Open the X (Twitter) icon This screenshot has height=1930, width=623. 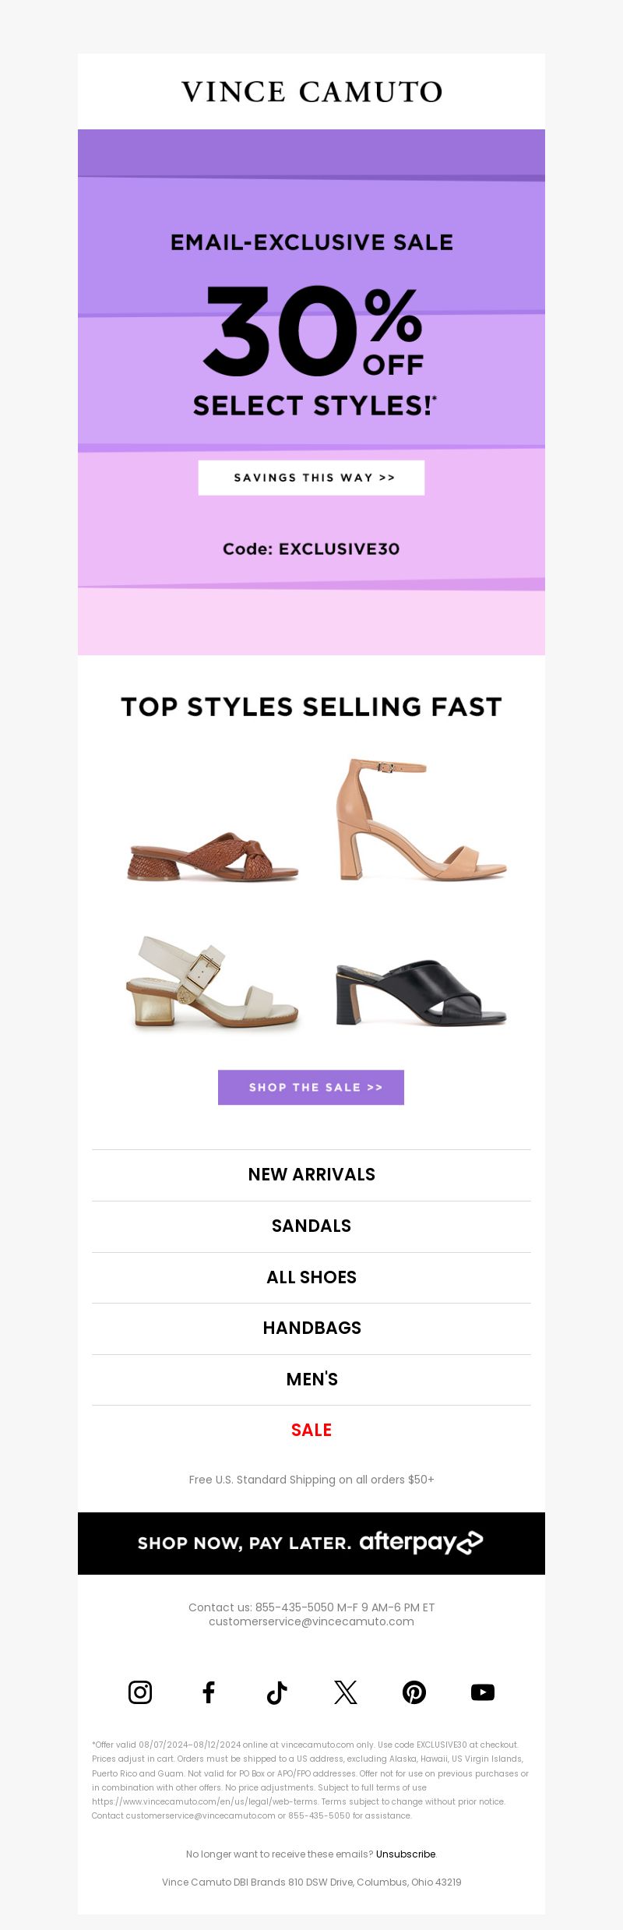coord(346,1692)
